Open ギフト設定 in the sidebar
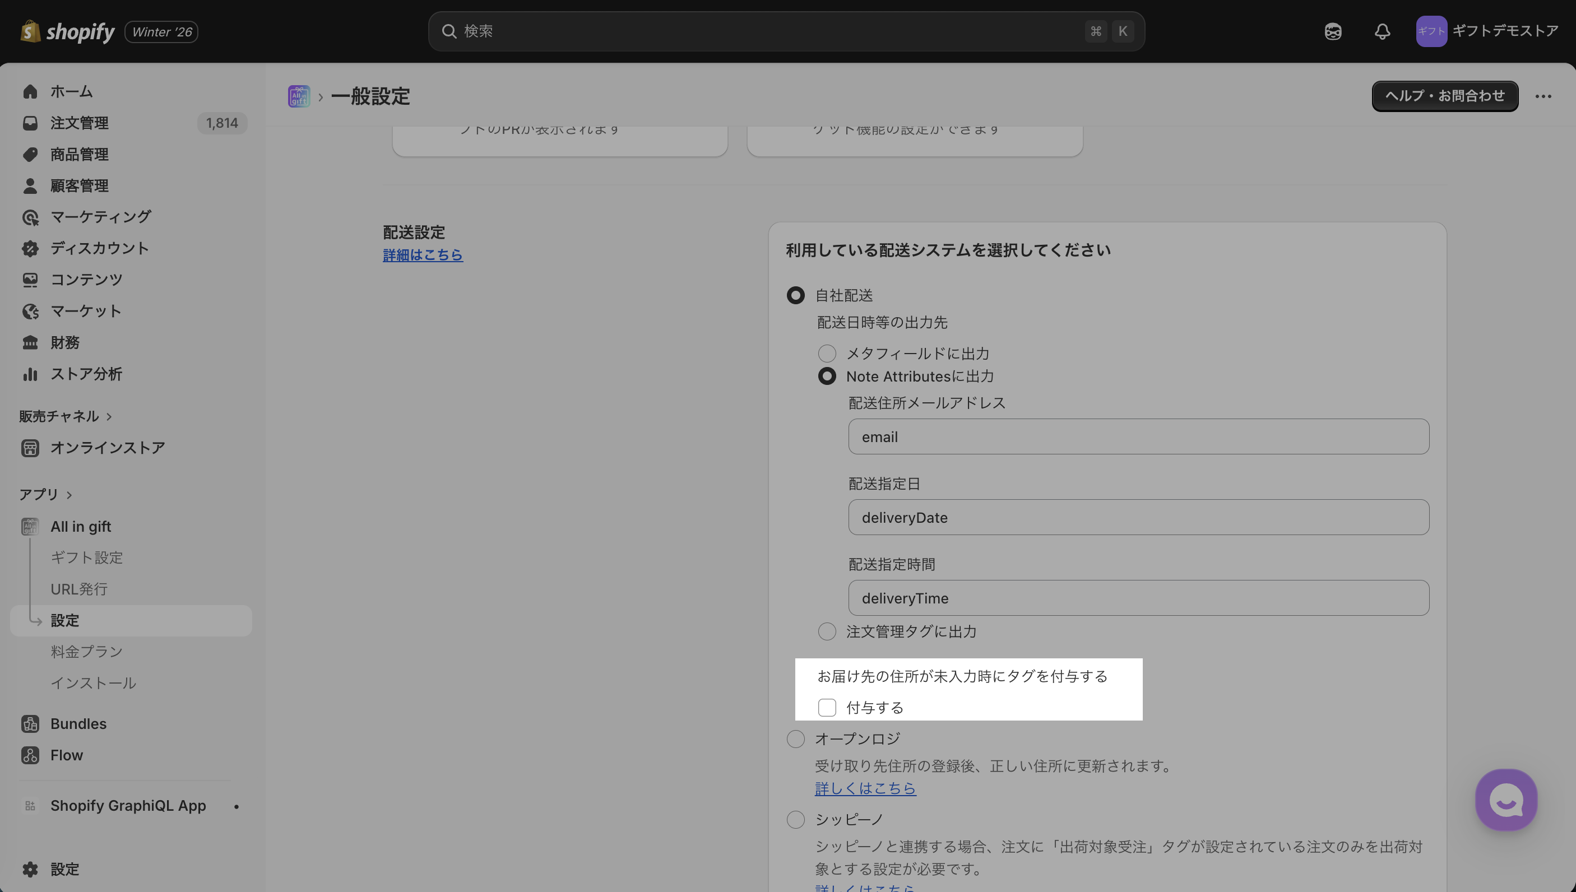This screenshot has width=1576, height=892. [x=86, y=557]
